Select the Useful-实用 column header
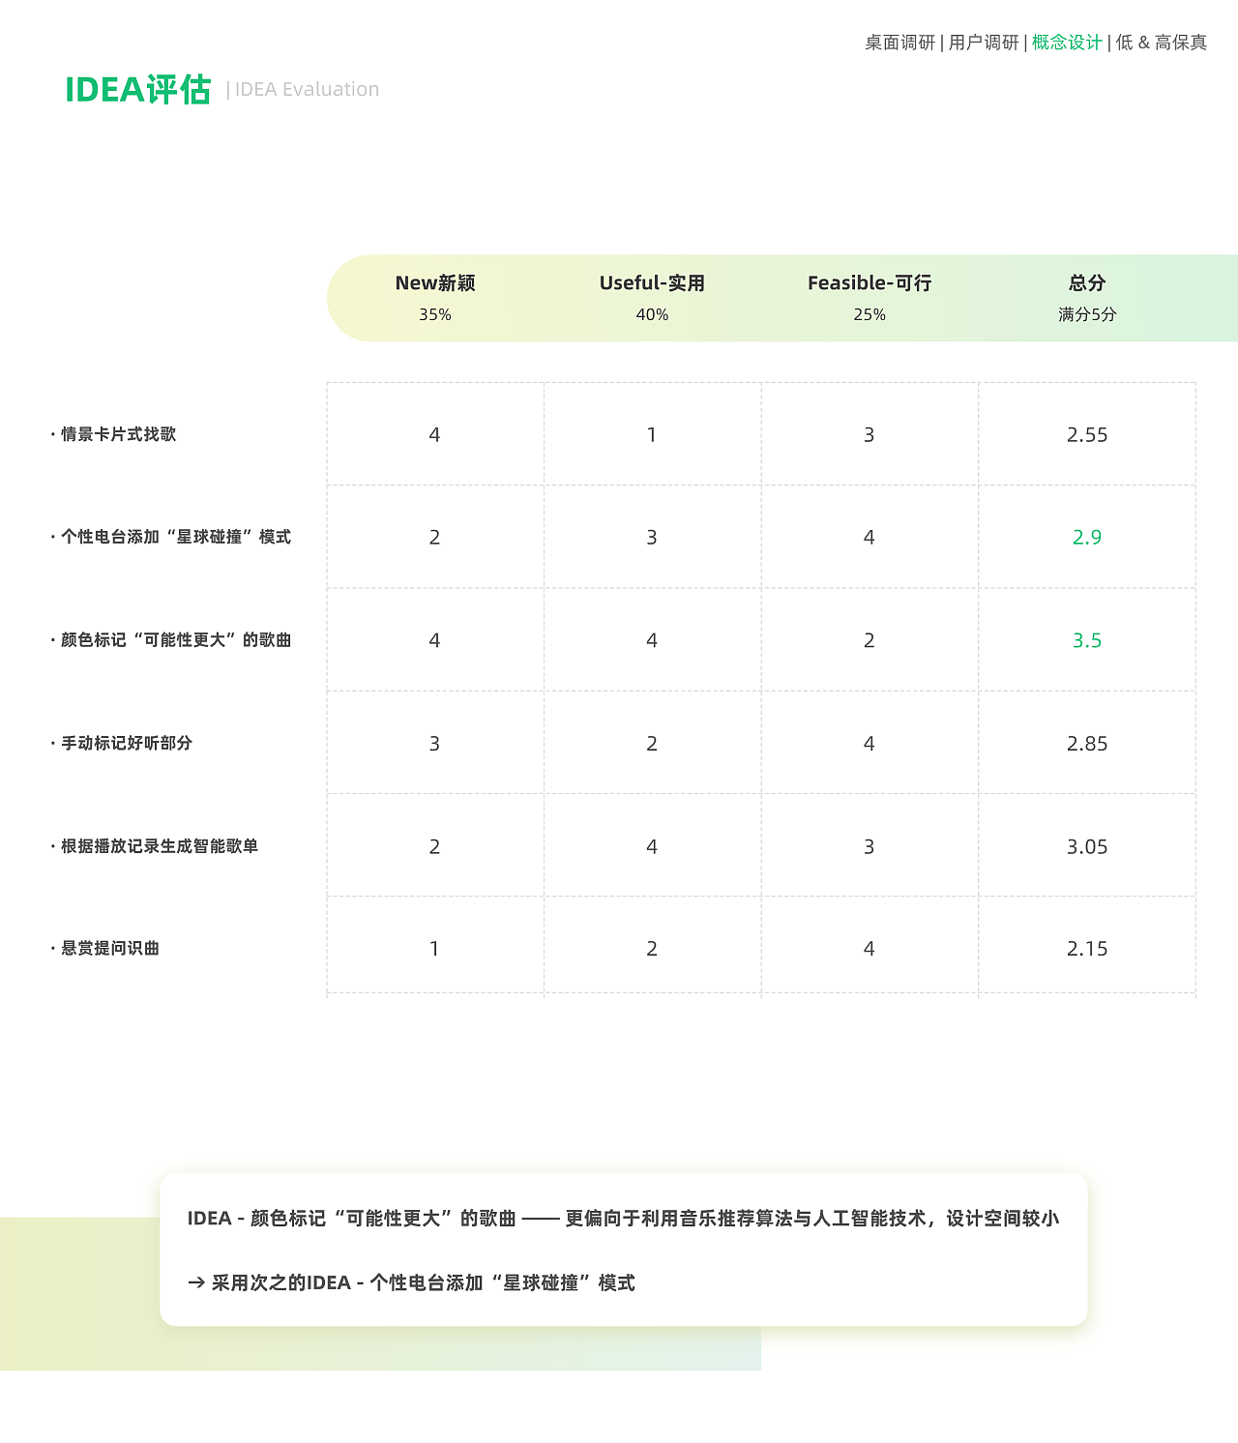Viewport: 1238px width, 1443px height. [652, 283]
